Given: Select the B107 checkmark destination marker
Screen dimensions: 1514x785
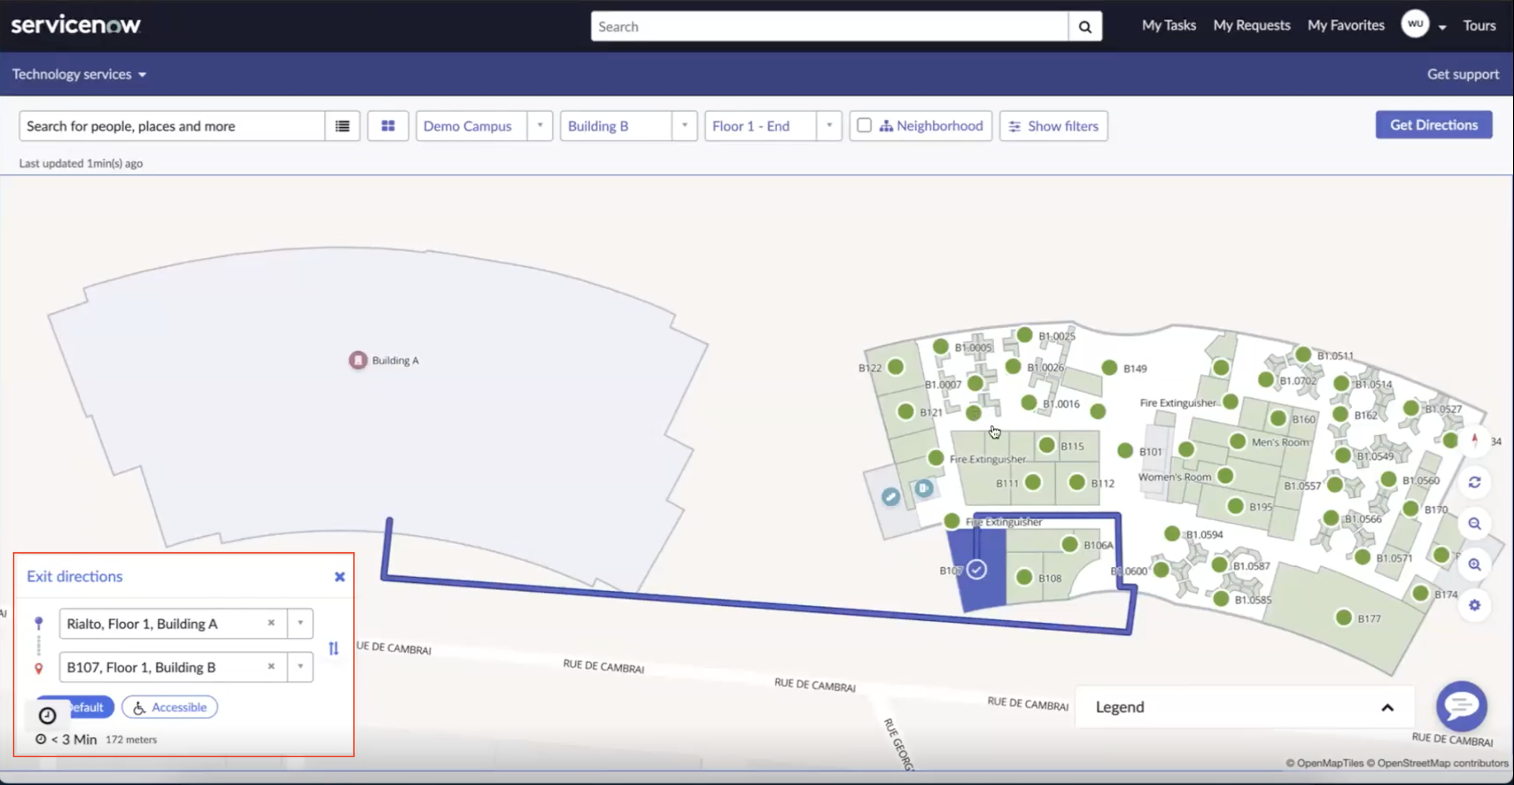Looking at the screenshot, I should click(976, 569).
